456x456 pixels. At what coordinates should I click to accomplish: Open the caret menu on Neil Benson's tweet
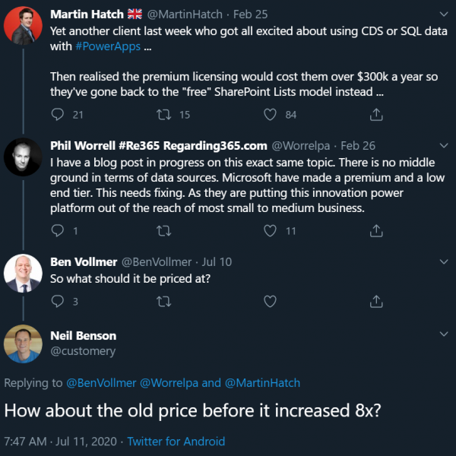pos(444,334)
